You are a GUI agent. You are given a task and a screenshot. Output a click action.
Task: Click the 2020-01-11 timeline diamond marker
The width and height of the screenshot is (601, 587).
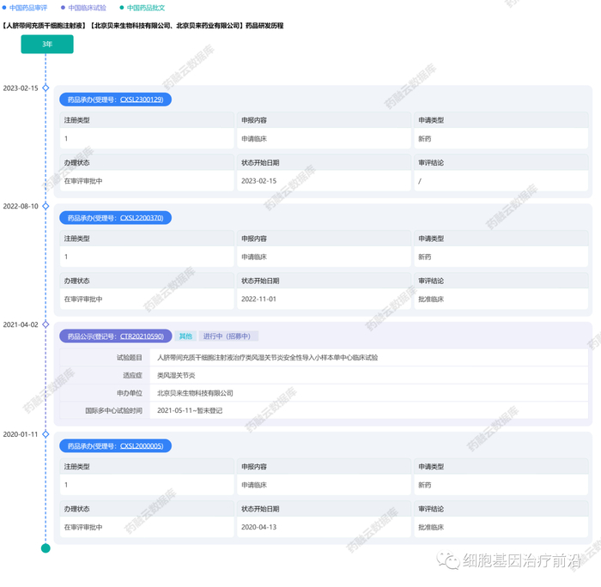coord(46,434)
